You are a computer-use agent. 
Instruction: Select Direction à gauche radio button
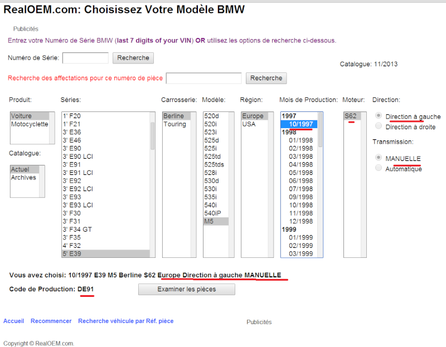click(x=379, y=115)
